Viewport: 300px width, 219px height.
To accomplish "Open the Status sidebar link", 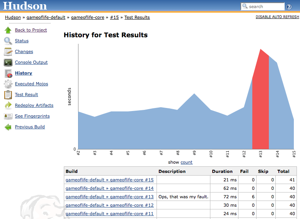I will point(22,41).
